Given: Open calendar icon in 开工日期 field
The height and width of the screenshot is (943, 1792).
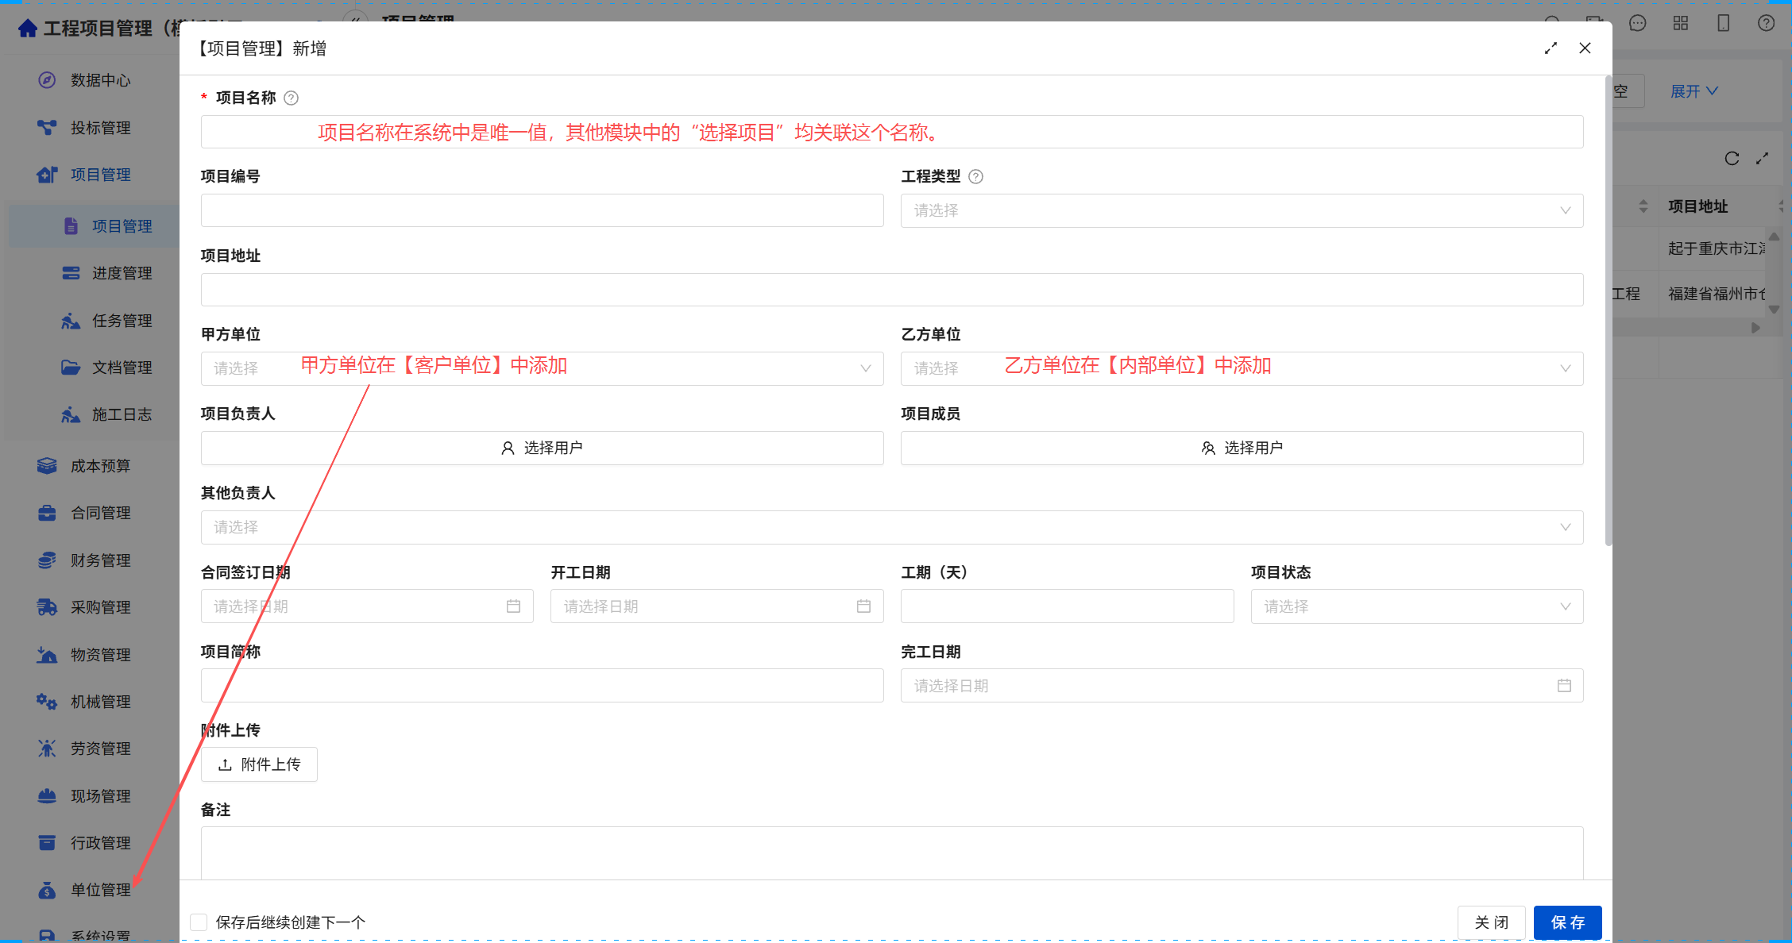Looking at the screenshot, I should click(864, 606).
